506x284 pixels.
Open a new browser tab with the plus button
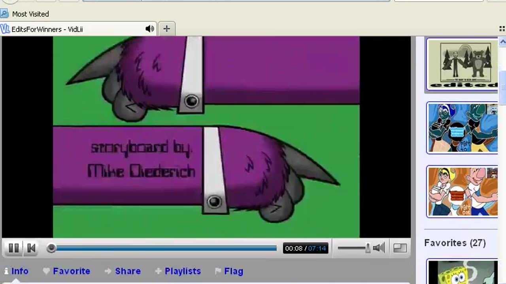166,29
